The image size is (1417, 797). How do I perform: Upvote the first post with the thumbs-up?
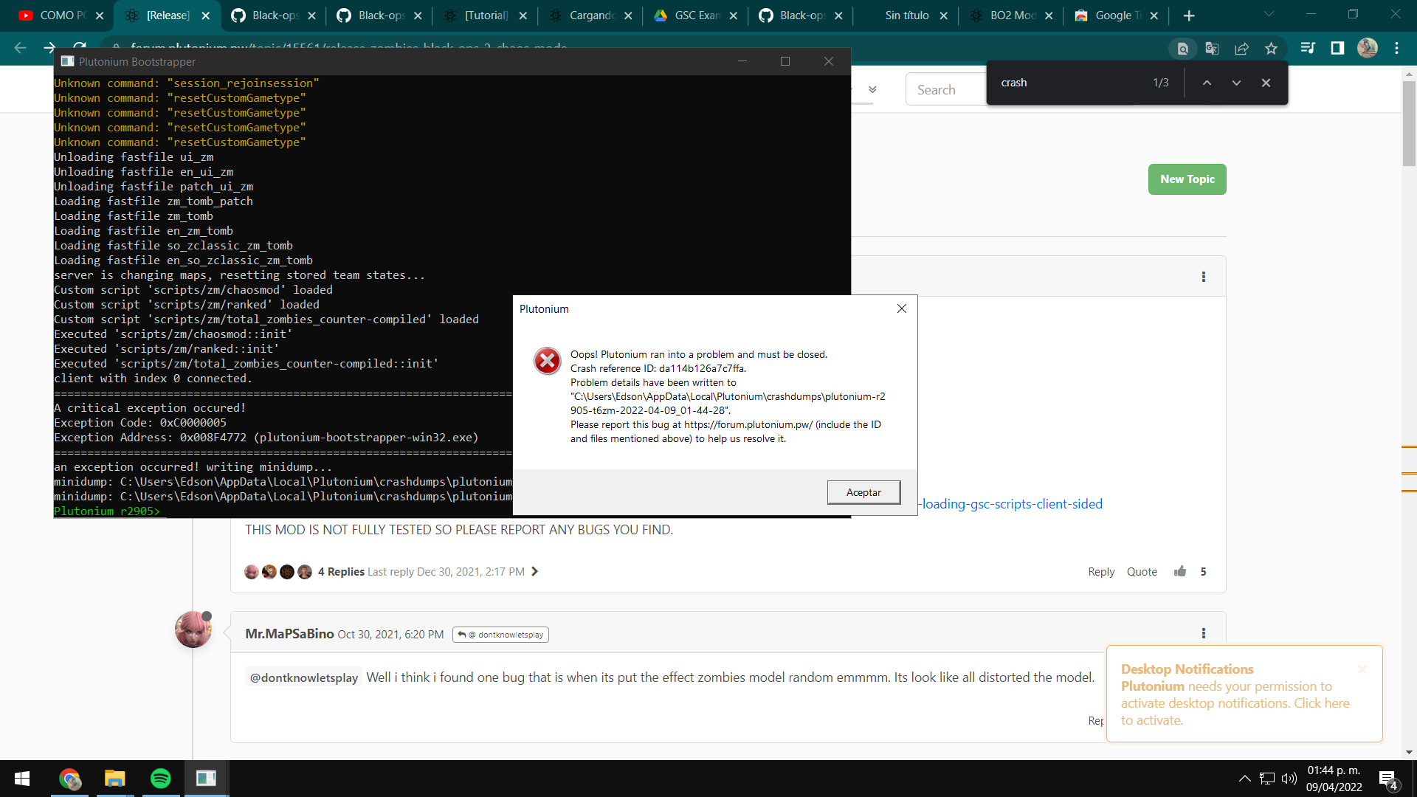pyautogui.click(x=1180, y=571)
